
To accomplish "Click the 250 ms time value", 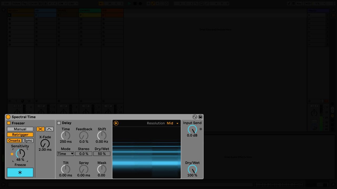I will tap(66, 142).
